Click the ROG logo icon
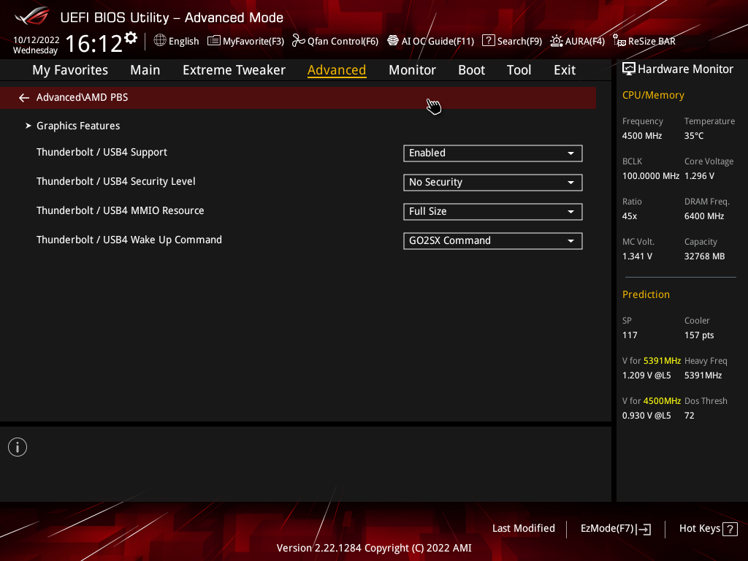Image resolution: width=748 pixels, height=561 pixels. [x=32, y=17]
